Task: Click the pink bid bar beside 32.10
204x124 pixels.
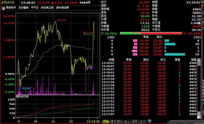Action: tap(135, 51)
